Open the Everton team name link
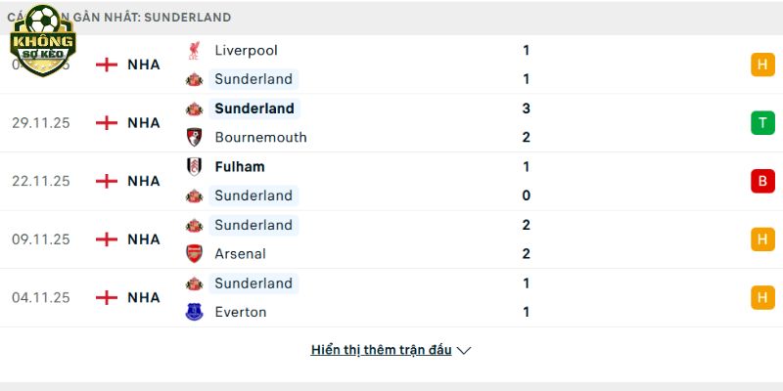 tap(241, 312)
